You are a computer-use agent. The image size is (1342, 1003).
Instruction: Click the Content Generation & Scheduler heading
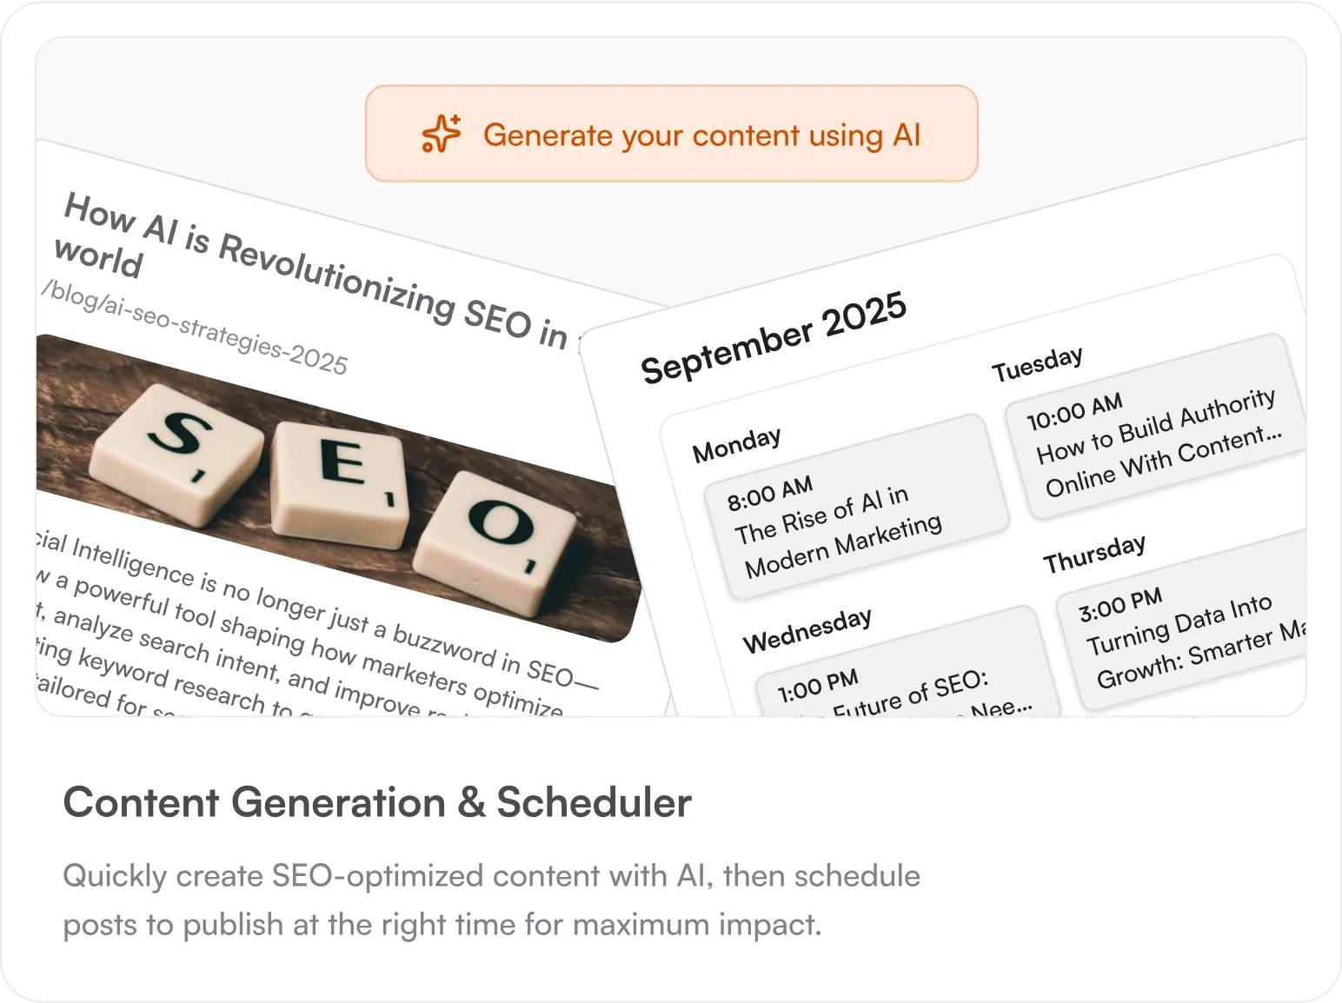tap(378, 802)
